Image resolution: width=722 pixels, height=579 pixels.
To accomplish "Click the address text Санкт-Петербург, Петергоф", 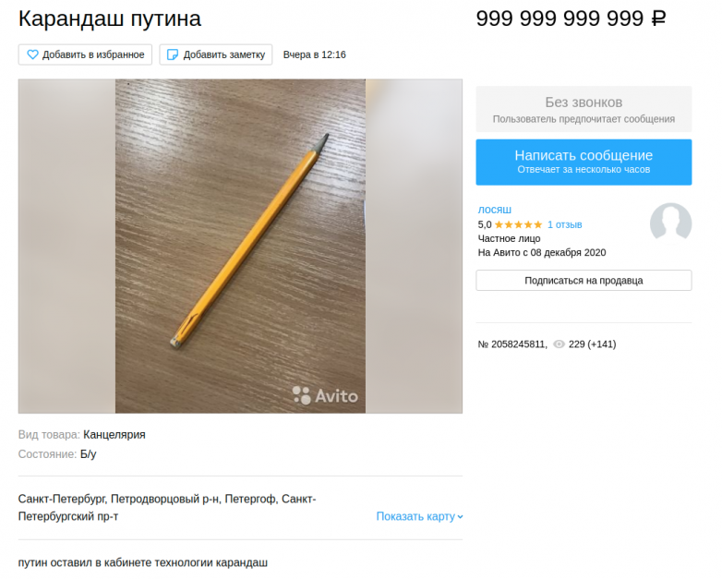I will [x=167, y=508].
